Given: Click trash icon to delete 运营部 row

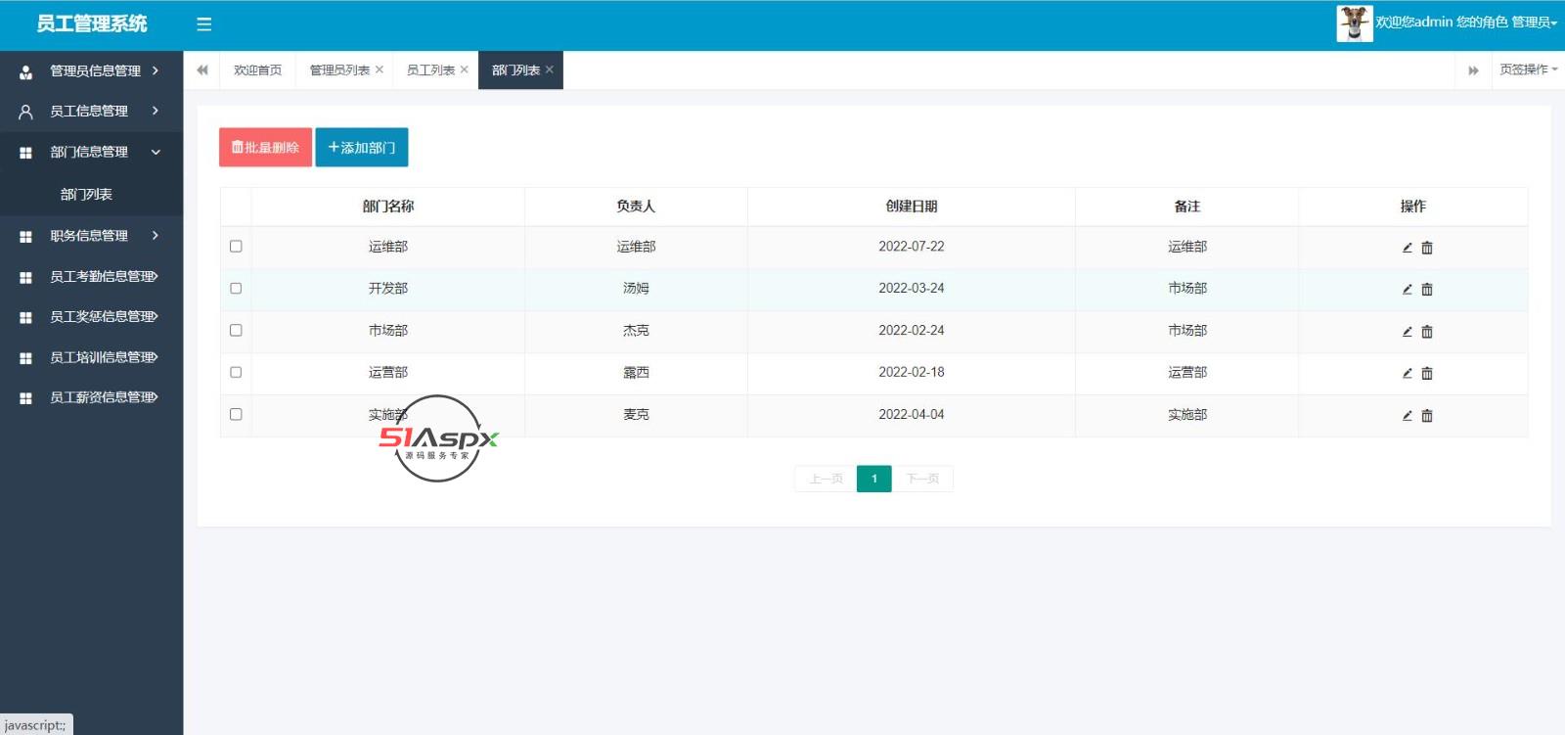Looking at the screenshot, I should (1427, 374).
